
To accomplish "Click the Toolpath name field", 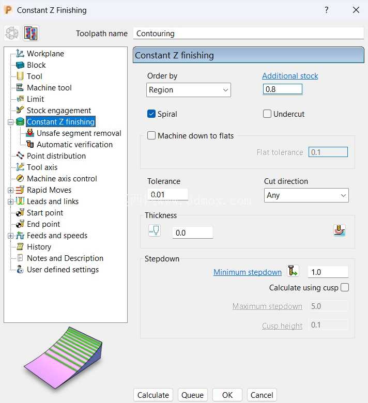I will coord(249,34).
